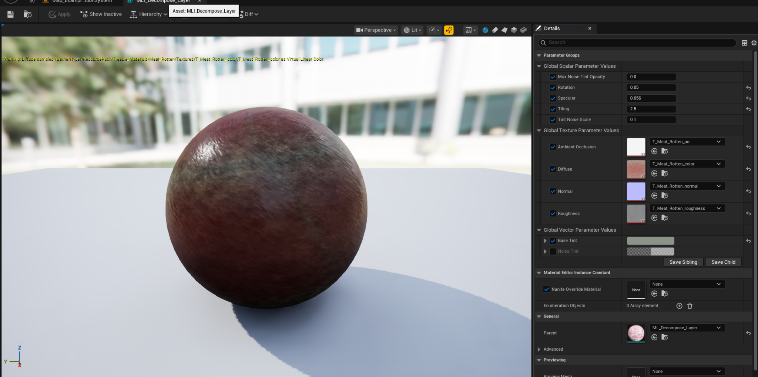Click the Apply button
758x377 pixels.
click(59, 14)
